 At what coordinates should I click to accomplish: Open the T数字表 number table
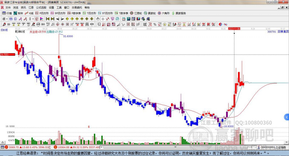pyautogui.click(x=121, y=13)
